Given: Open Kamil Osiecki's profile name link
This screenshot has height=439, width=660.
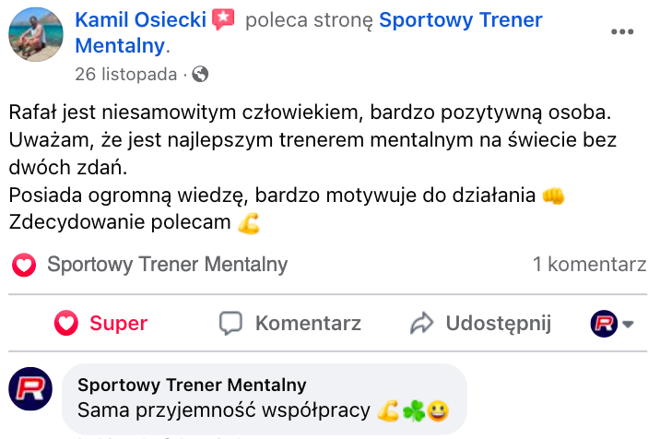Looking at the screenshot, I should pos(140,19).
